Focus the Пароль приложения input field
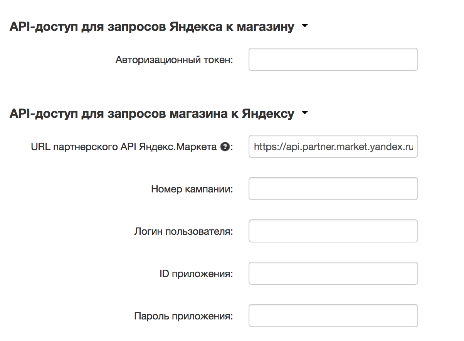The width and height of the screenshot is (464, 341). pos(333,316)
